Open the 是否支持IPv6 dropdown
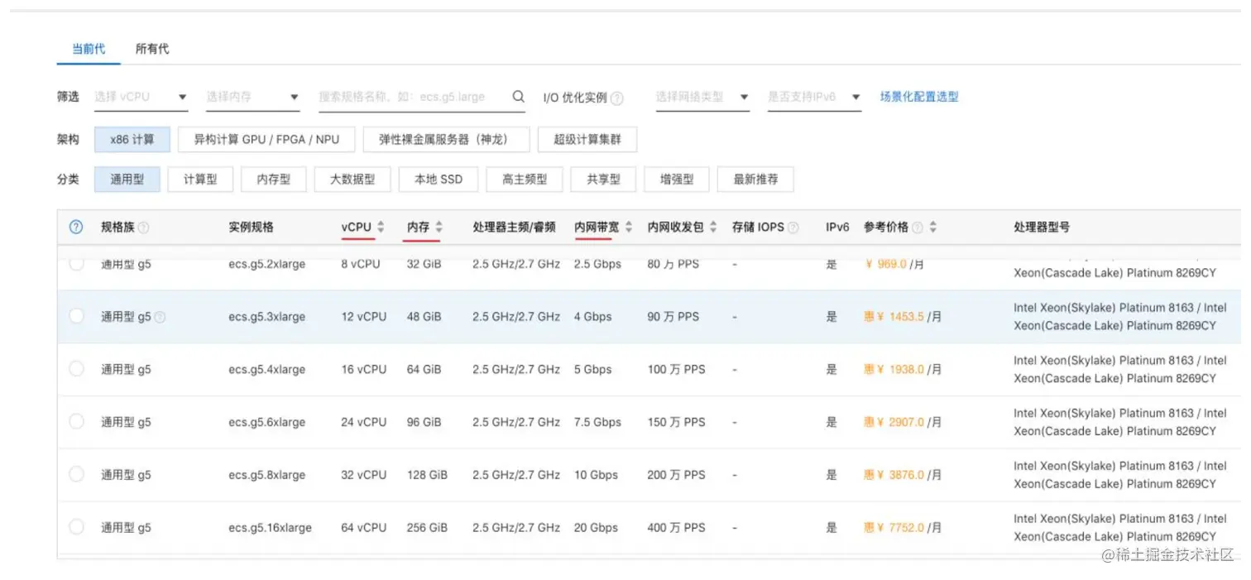1251x580 pixels. pyautogui.click(x=814, y=97)
